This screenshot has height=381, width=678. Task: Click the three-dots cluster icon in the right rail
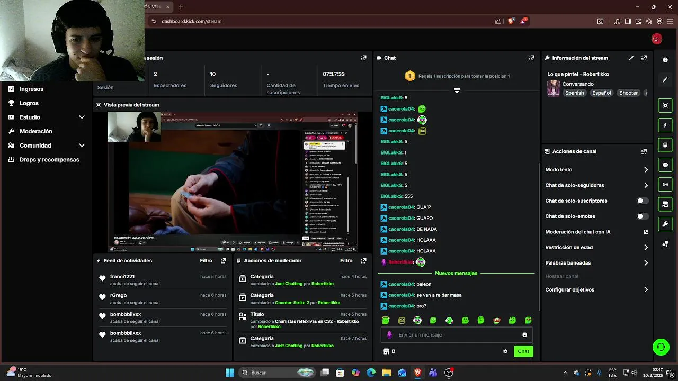(665, 244)
